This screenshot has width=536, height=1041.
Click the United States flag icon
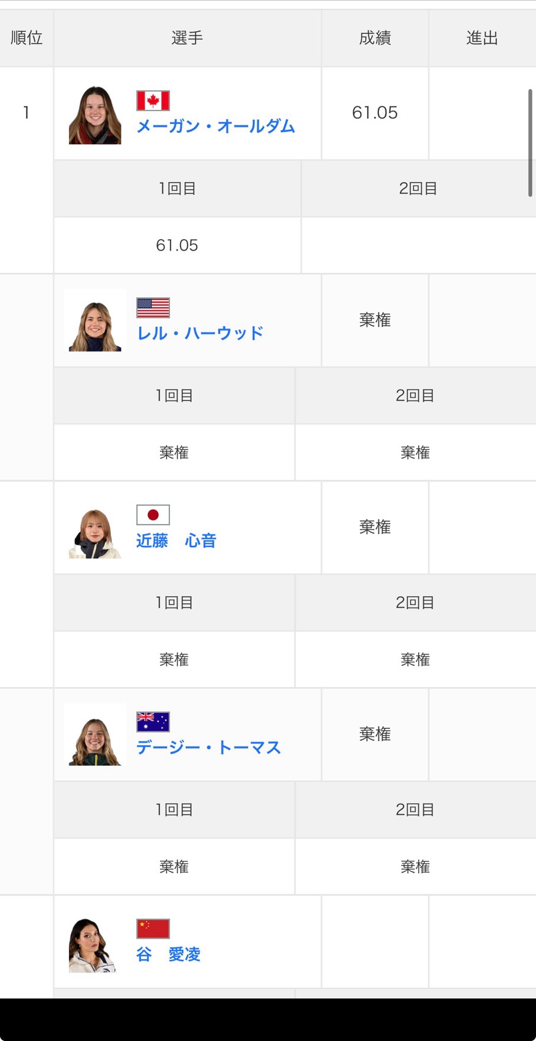153,308
